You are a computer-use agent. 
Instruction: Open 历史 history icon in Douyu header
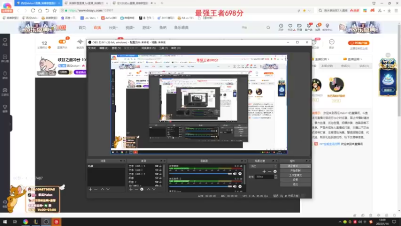pyautogui.click(x=281, y=27)
